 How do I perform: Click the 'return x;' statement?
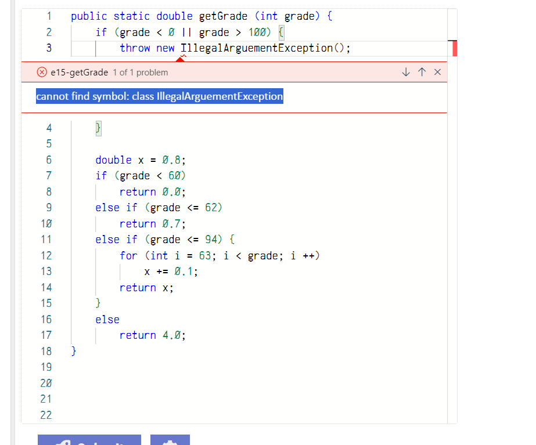coord(147,288)
